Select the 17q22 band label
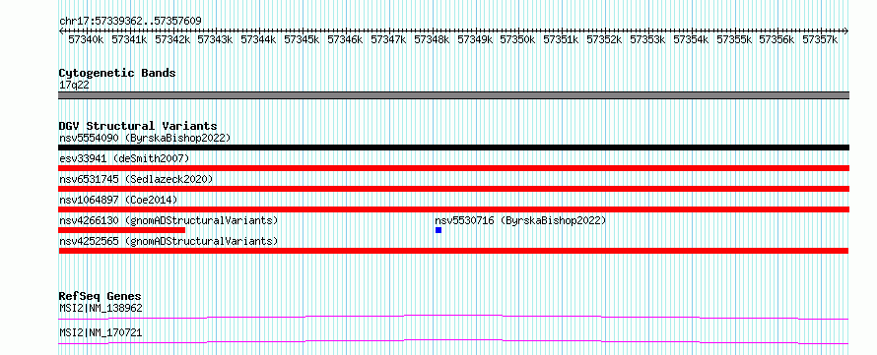Screen dimensions: 877x355 pyautogui.click(x=74, y=86)
